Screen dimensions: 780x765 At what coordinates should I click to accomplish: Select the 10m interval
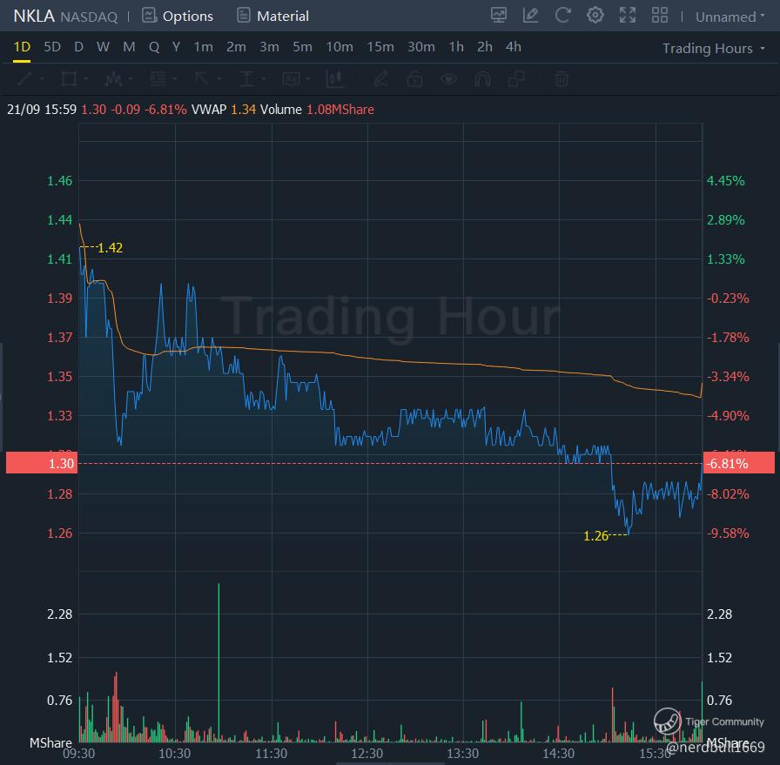click(x=340, y=47)
